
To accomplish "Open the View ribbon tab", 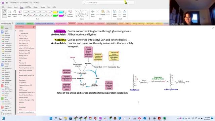I will tap(49, 7).
